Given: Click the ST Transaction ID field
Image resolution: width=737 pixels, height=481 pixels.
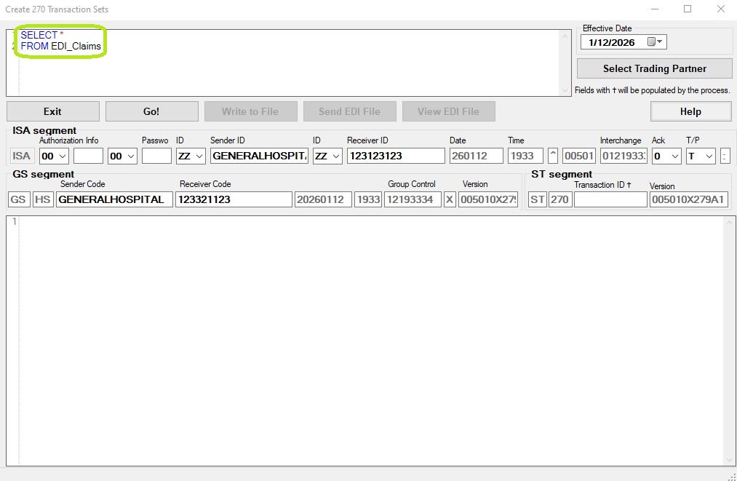Looking at the screenshot, I should tap(610, 199).
